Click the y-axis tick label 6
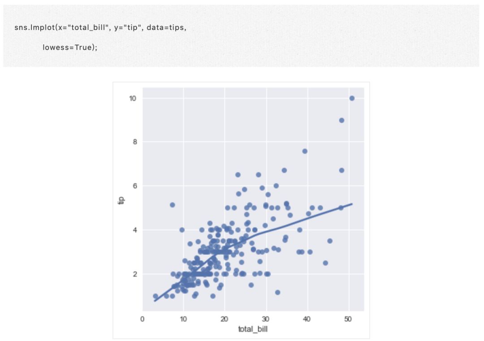 (x=135, y=186)
